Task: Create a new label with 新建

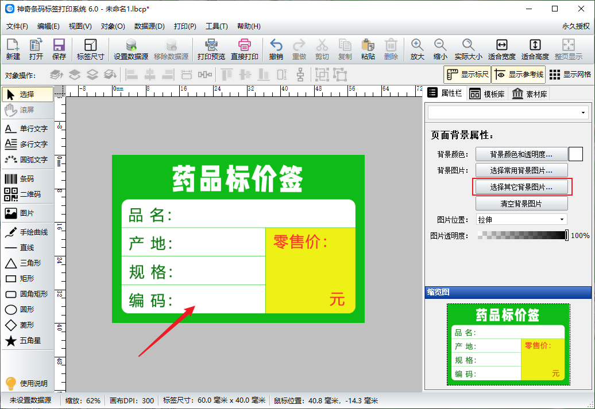Action: pos(13,49)
